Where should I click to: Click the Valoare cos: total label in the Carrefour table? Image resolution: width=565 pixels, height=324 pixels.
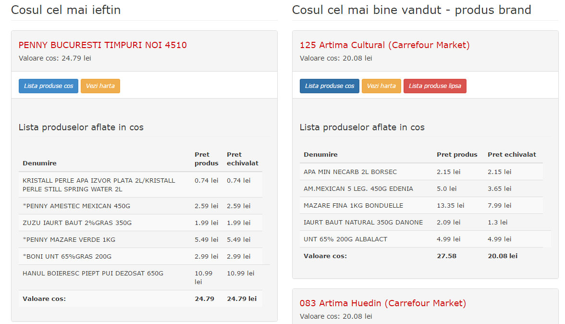click(x=325, y=256)
